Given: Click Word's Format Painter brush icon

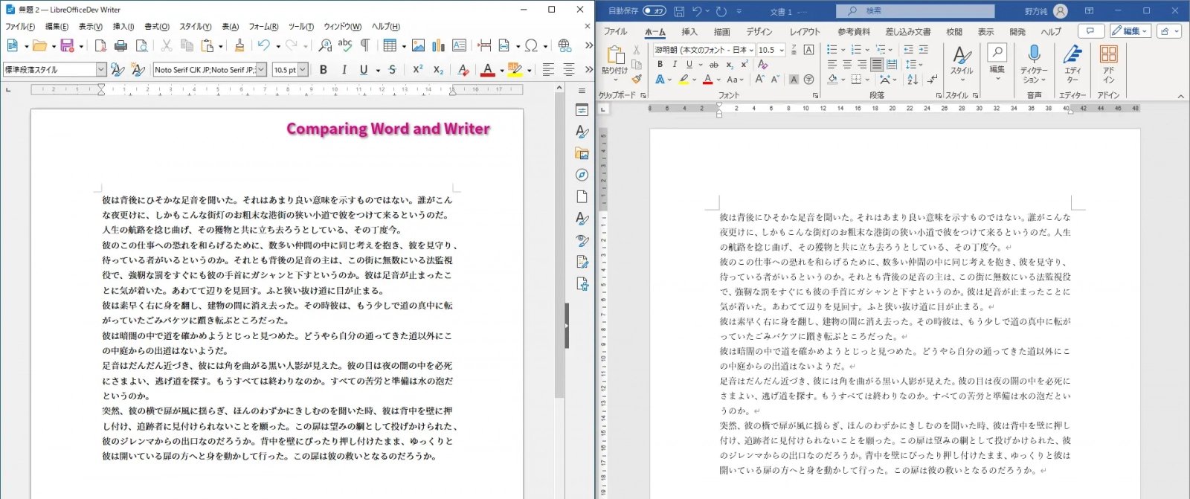Looking at the screenshot, I should pyautogui.click(x=637, y=78).
